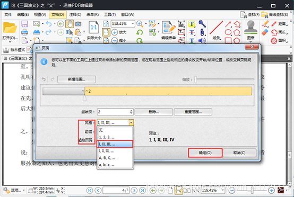Open the 文件 menu
294x197 pixels.
click(x=8, y=15)
